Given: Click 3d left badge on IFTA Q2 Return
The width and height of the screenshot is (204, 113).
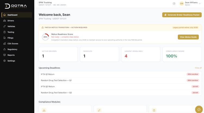Looking at the screenshot, I should 195,86.
